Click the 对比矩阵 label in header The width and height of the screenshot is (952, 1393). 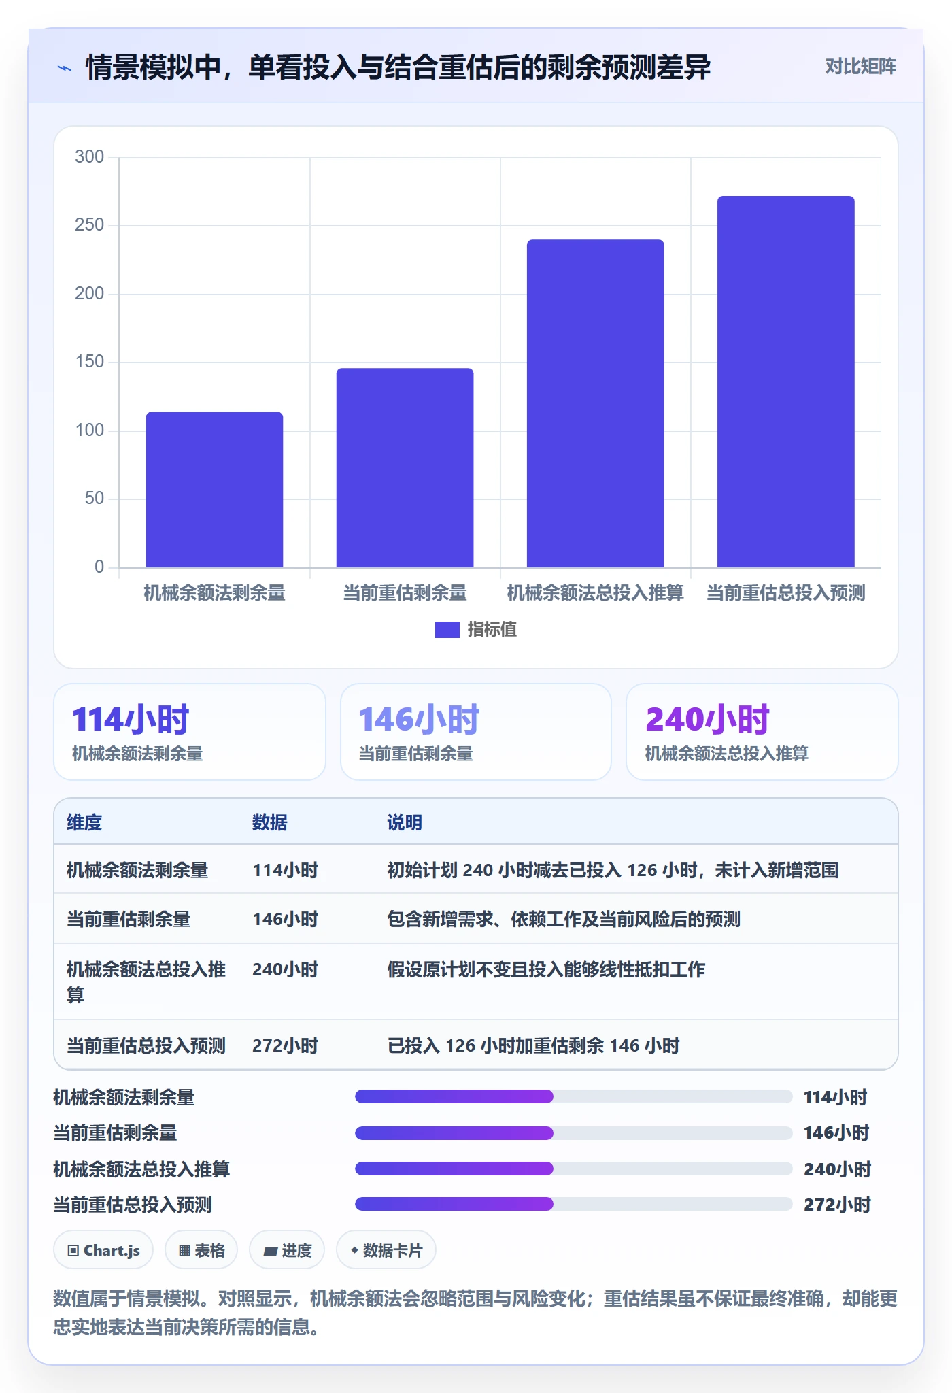pos(860,67)
